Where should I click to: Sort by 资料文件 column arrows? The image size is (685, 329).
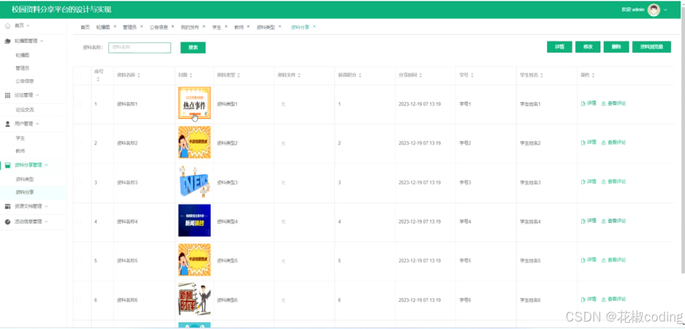(299, 75)
